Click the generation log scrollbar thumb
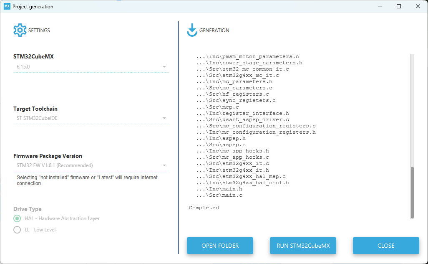The image size is (428, 264). 412,193
